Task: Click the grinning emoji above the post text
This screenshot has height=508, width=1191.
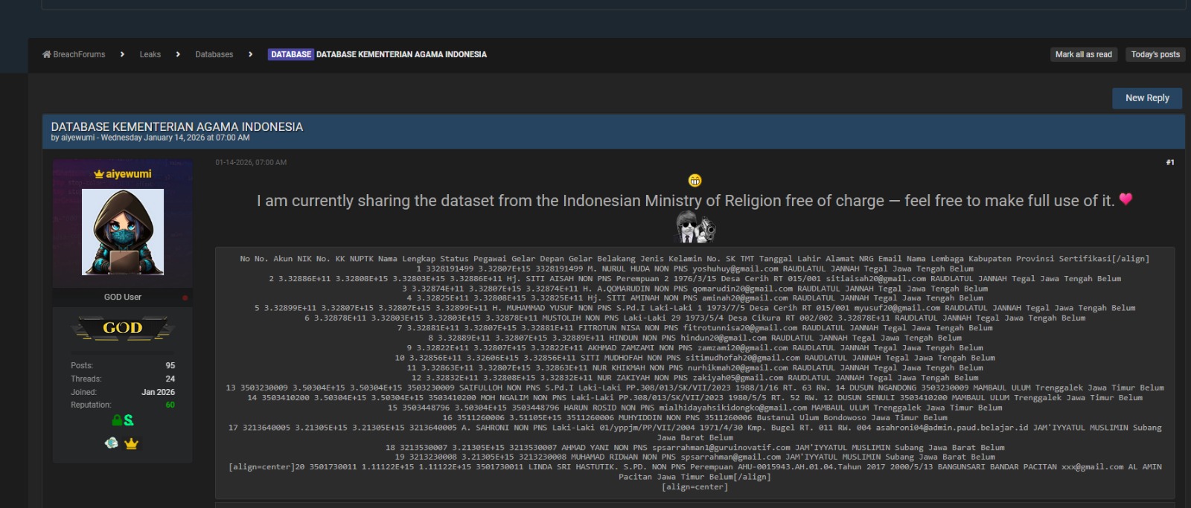Action: click(x=695, y=180)
